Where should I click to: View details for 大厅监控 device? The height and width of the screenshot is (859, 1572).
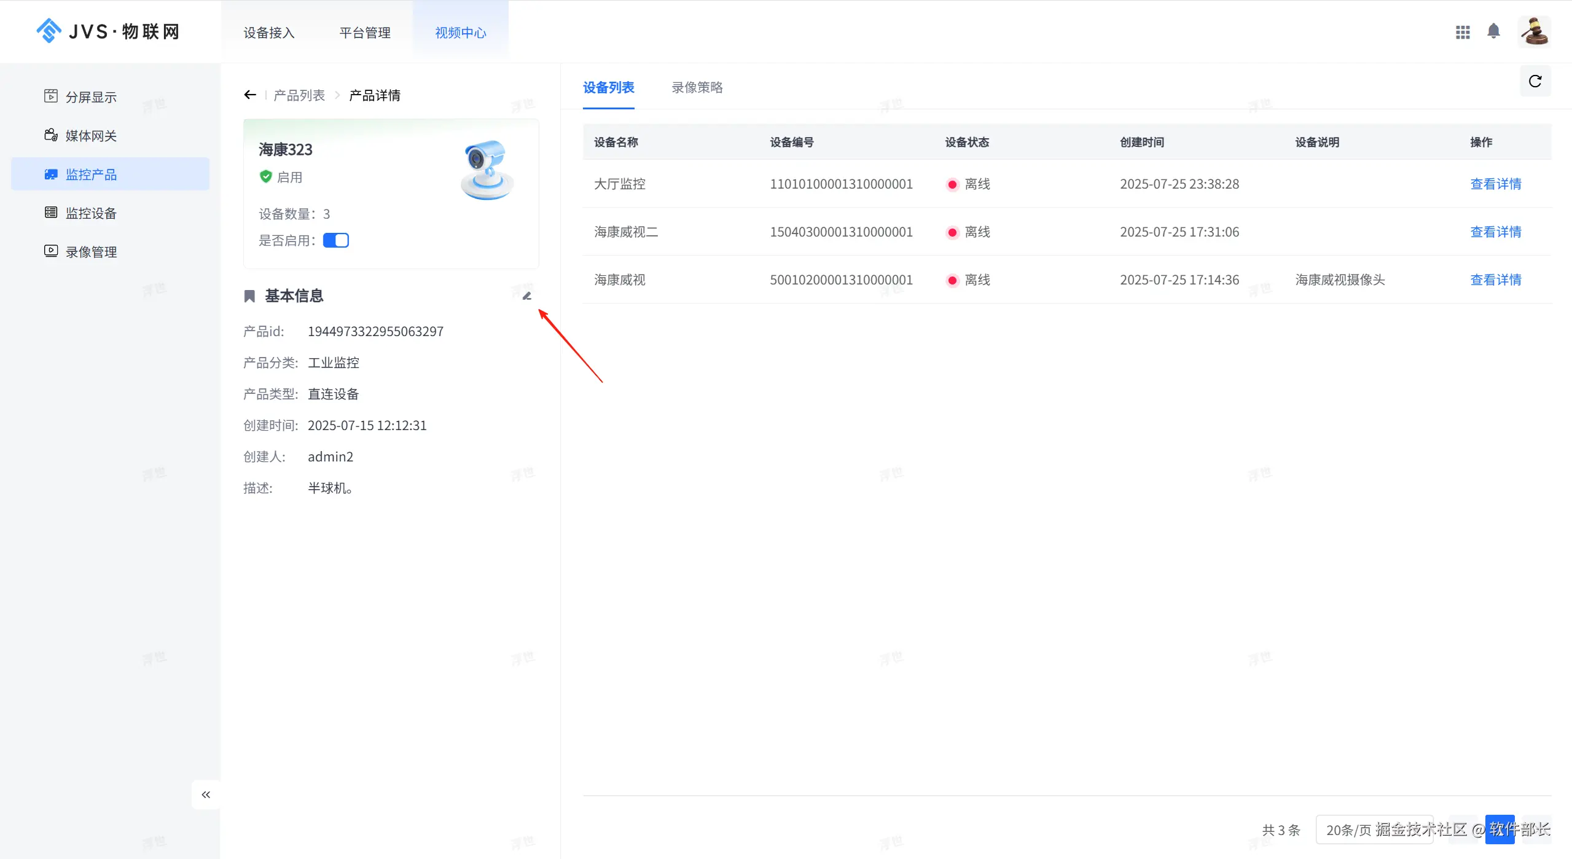click(x=1495, y=184)
